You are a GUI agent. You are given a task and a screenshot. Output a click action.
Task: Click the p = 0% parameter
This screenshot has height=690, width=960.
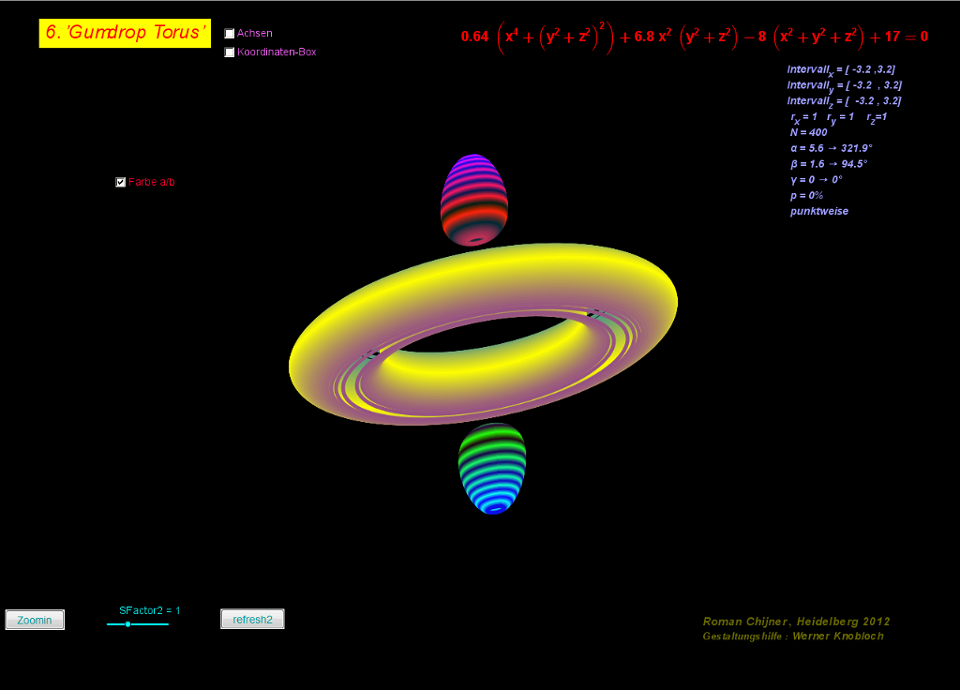[x=806, y=196]
